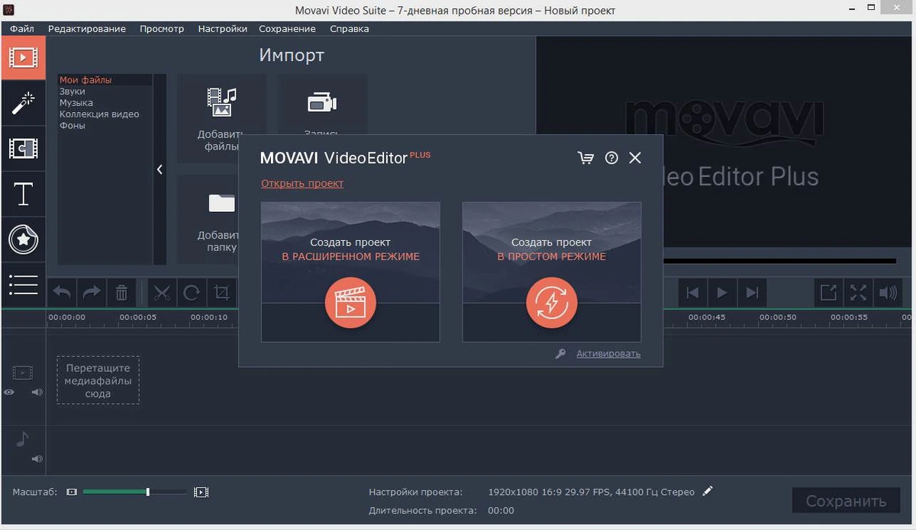Pop out the preview window icon
This screenshot has width=916, height=530.
[x=828, y=292]
